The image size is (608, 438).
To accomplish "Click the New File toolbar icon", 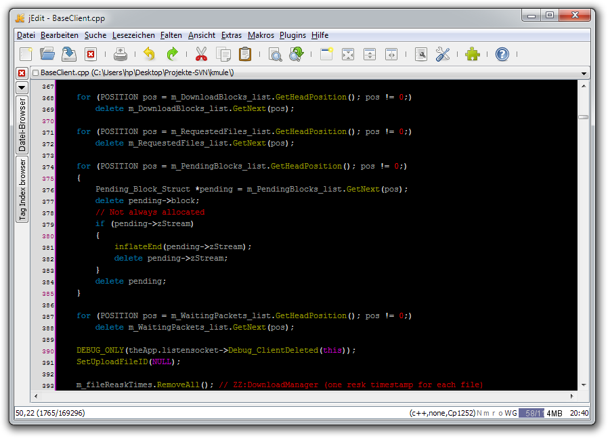I will click(x=26, y=55).
